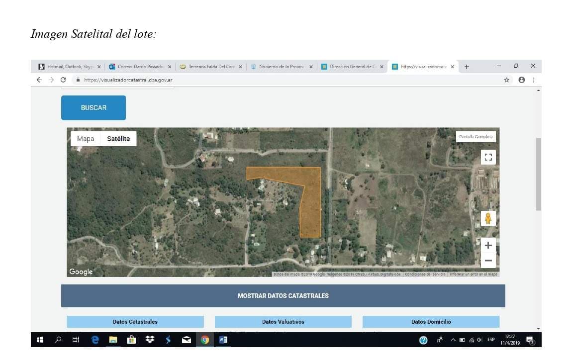Expand hidden icons in the system tray

[453, 340]
